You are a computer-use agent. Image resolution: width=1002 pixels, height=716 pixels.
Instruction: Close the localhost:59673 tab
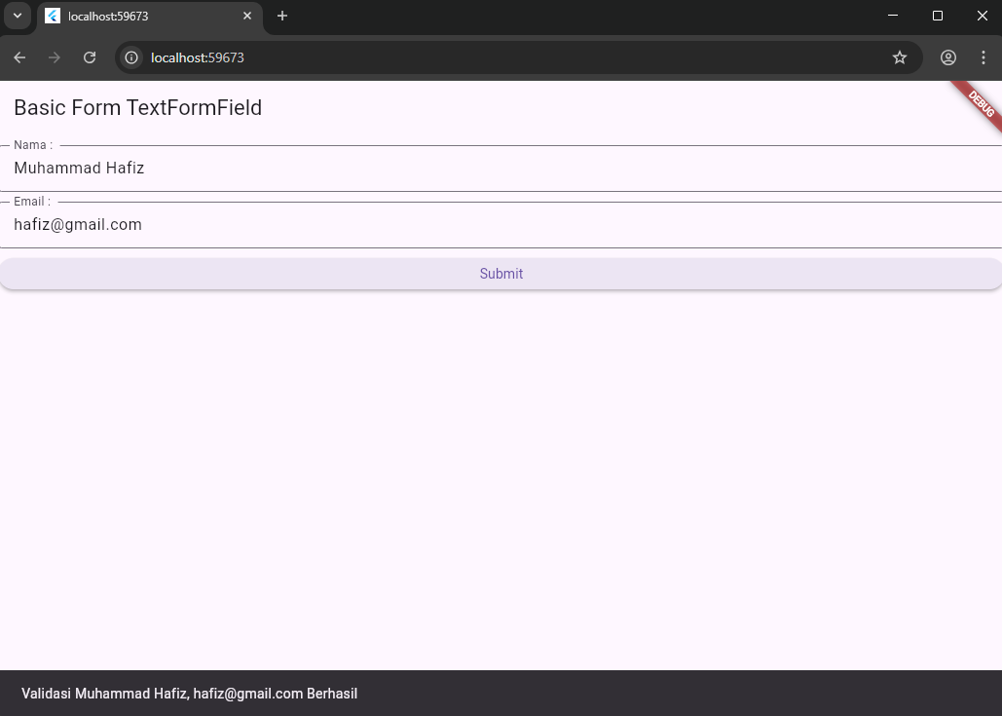(x=247, y=16)
